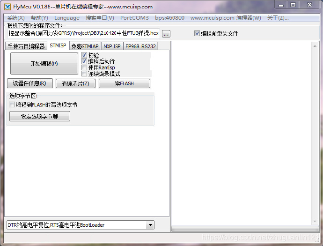Click the 读器件信息(R) button

tap(30, 83)
